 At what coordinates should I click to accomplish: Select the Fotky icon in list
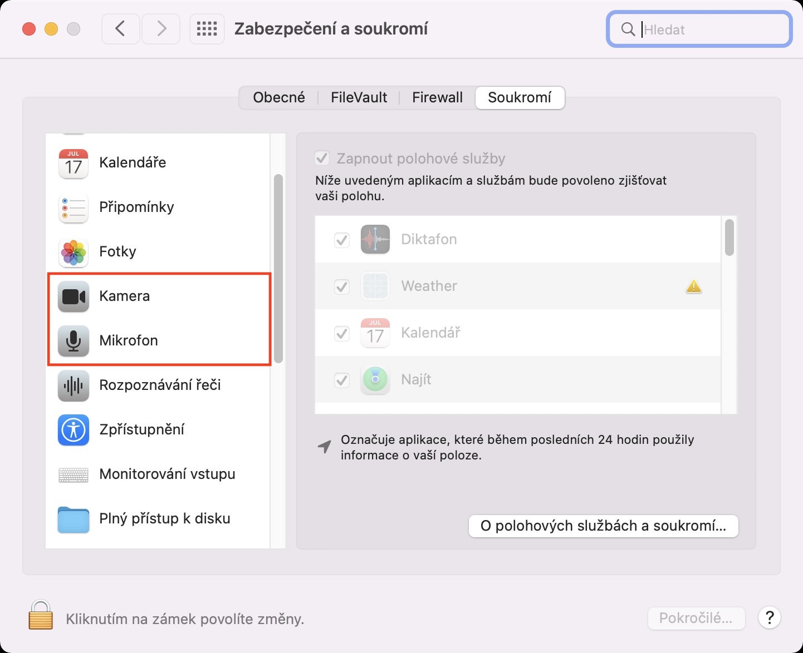pos(74,252)
